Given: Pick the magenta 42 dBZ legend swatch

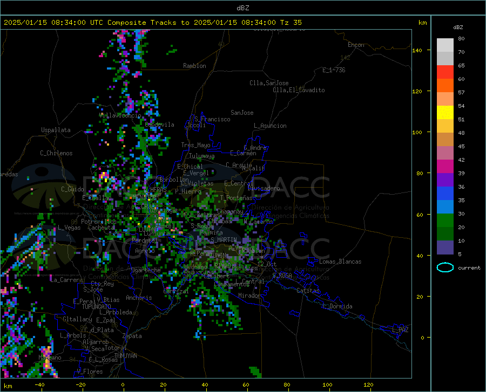Looking at the screenshot, I should click(x=445, y=167).
